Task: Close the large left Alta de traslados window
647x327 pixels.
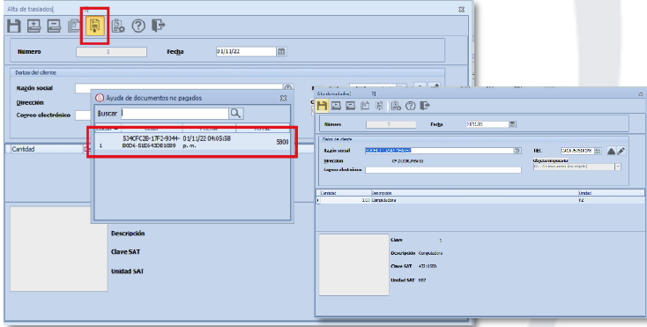Action: (x=461, y=10)
